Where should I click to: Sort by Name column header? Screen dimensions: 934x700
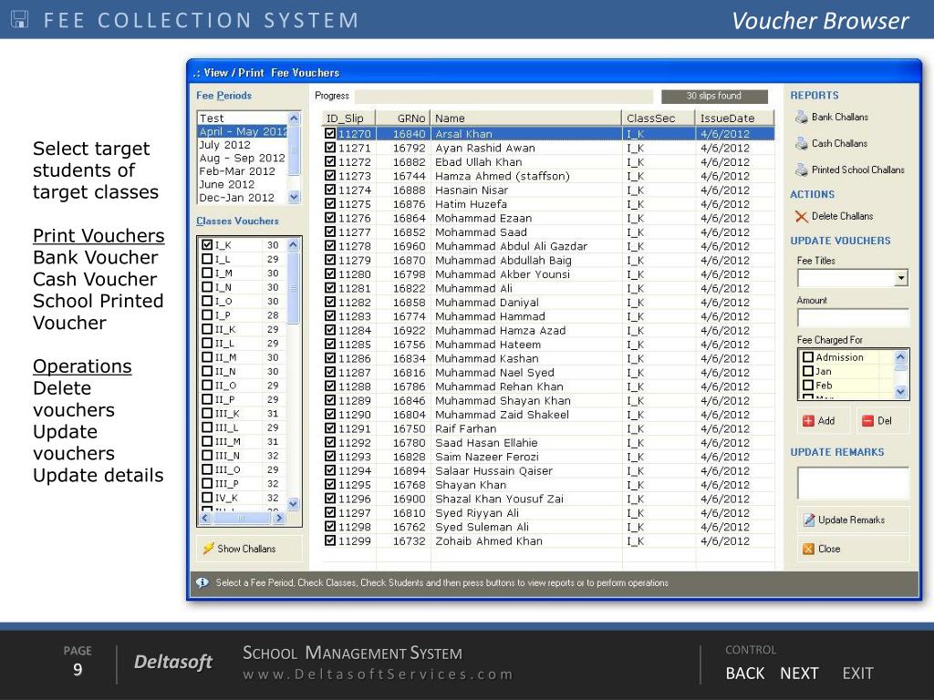(526, 118)
